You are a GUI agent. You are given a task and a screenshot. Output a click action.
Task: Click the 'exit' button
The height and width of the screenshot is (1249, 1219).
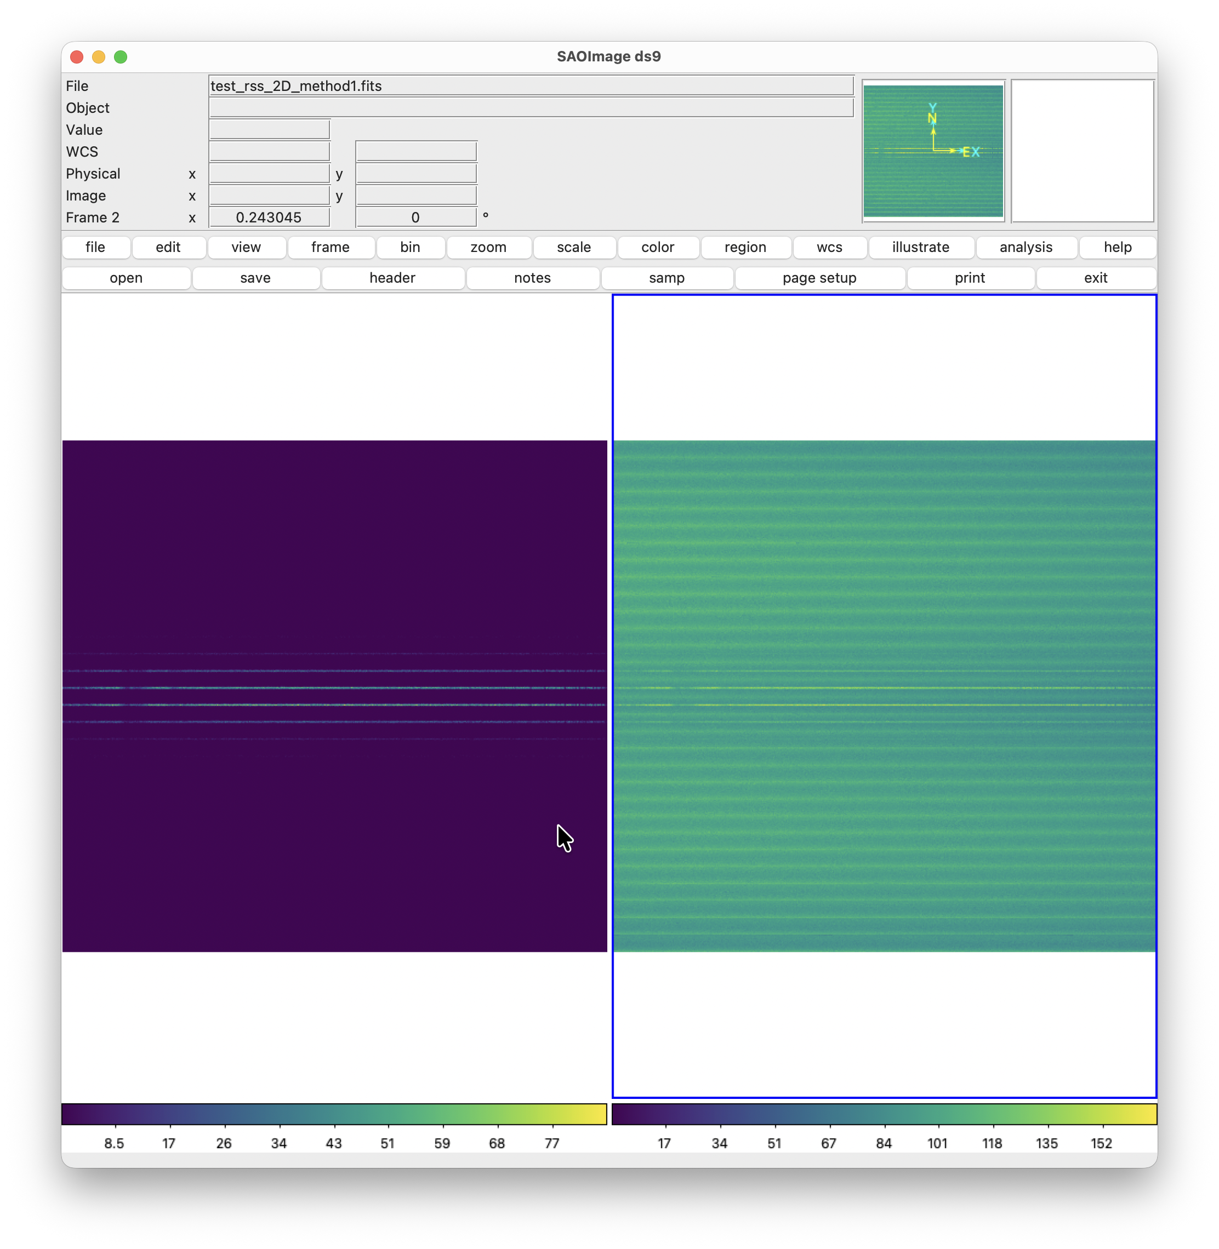pos(1096,278)
